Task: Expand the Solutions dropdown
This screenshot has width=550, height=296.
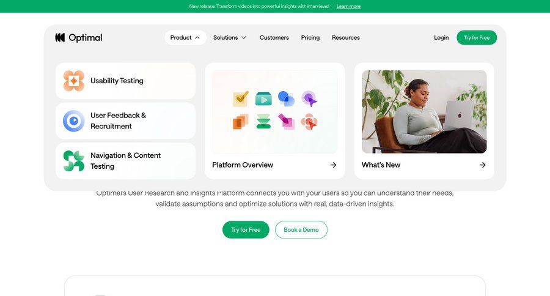Action: pyautogui.click(x=230, y=37)
